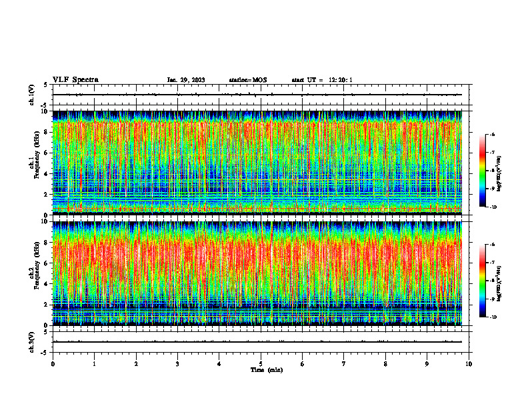Click the "-10" label on ch.1 color scale
528x408 pixels.
493,207
